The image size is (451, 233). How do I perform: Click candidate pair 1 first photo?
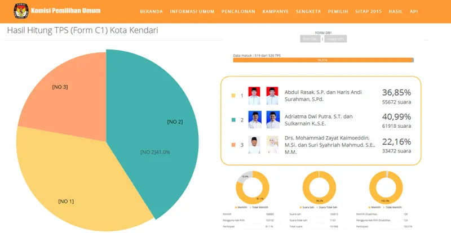pos(254,96)
